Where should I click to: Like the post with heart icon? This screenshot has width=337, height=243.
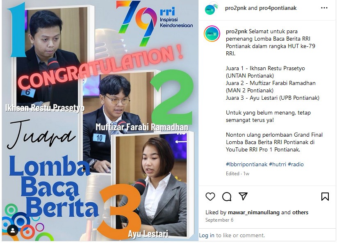point(210,197)
